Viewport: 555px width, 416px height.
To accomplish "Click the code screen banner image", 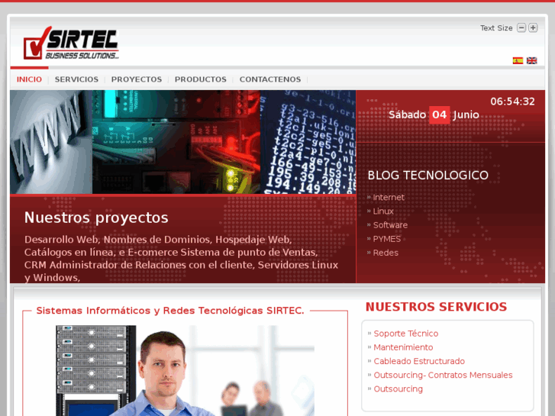I will (x=308, y=142).
